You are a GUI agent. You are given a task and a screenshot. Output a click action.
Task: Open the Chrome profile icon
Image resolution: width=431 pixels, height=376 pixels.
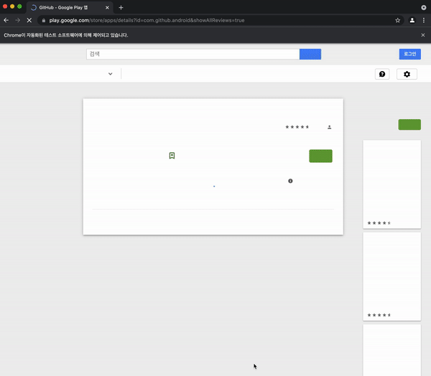pyautogui.click(x=412, y=20)
